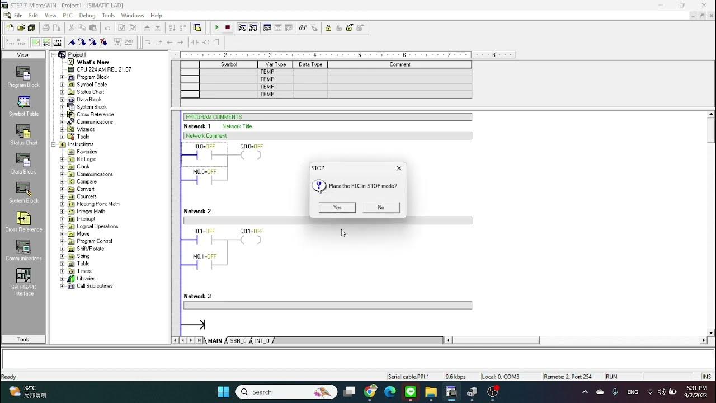The height and width of the screenshot is (403, 716).
Task: Click the Line Down ladder toolbar icon
Action: 148,42
